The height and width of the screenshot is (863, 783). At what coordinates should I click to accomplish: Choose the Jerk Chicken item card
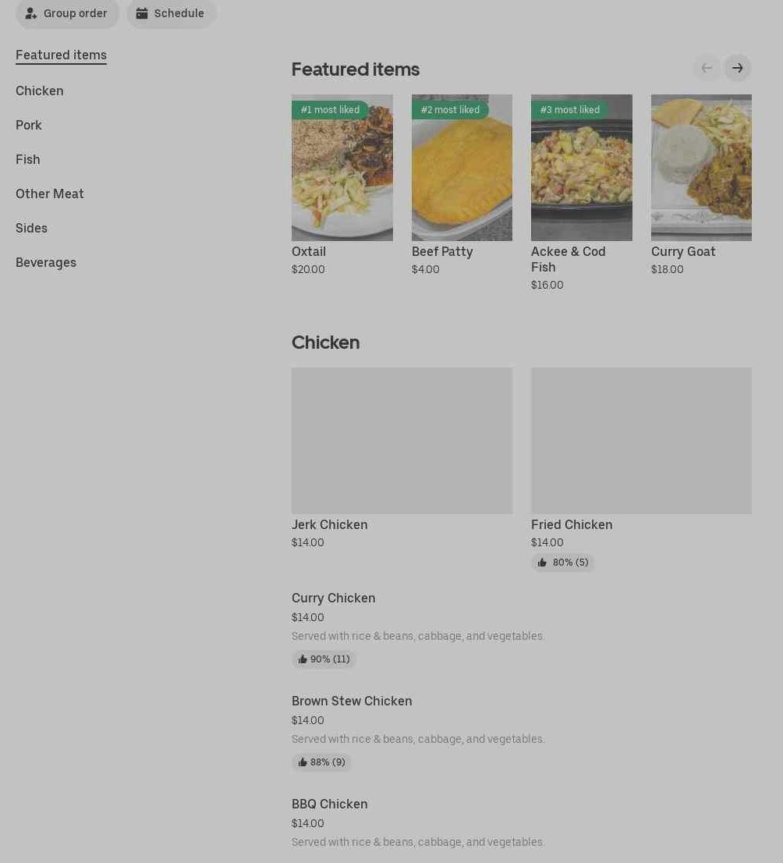402,441
